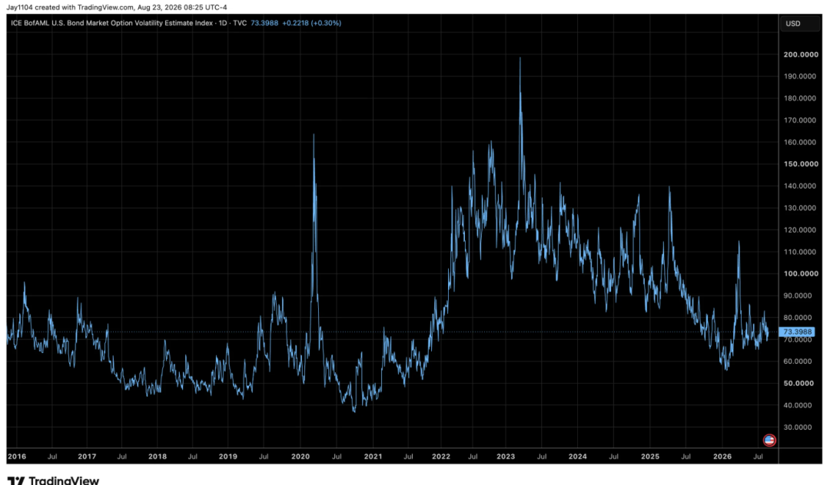Click the 2018 label on time axis
Screen dimensions: 830x485
point(158,457)
